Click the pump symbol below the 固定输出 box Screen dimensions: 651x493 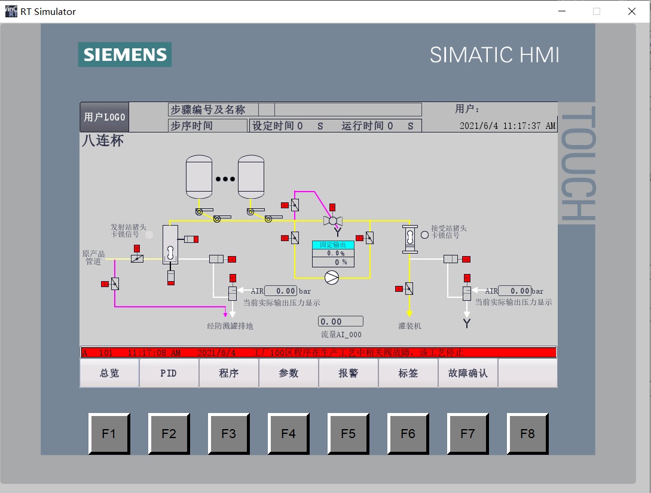point(332,278)
